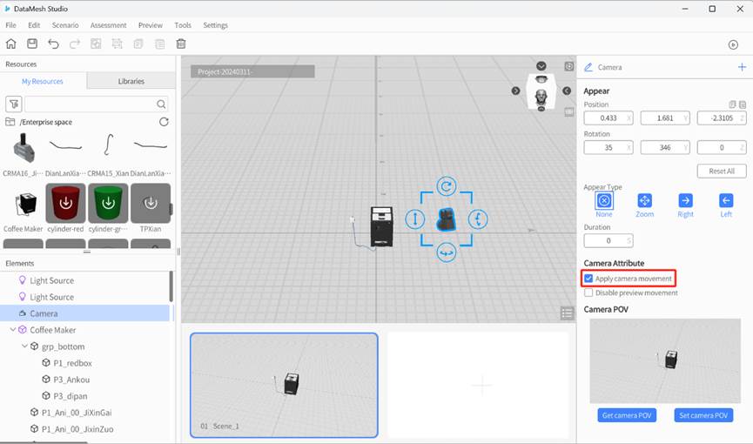753x444 pixels.
Task: Uncheck Apply camera movement
Action: (x=589, y=279)
